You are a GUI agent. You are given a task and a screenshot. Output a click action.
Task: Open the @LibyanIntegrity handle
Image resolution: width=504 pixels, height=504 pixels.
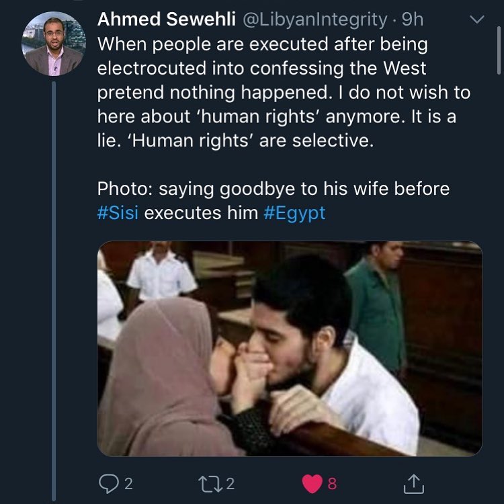(315, 19)
